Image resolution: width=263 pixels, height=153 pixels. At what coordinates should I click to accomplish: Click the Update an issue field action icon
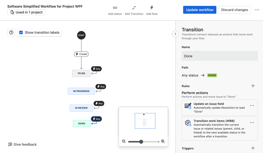click(188, 106)
